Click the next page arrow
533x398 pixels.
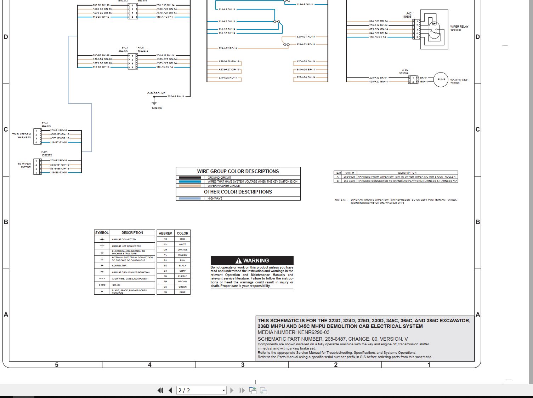(232, 390)
